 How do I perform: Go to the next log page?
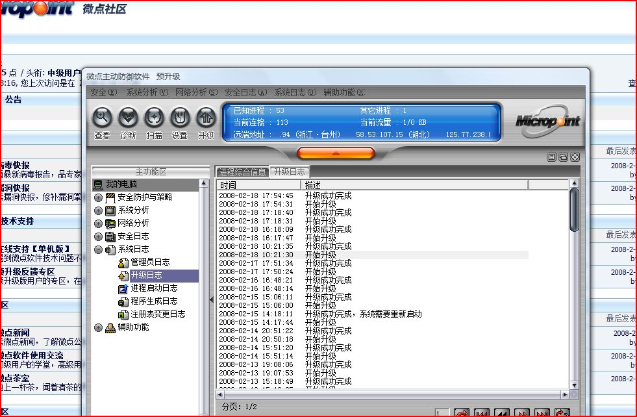pos(522,412)
